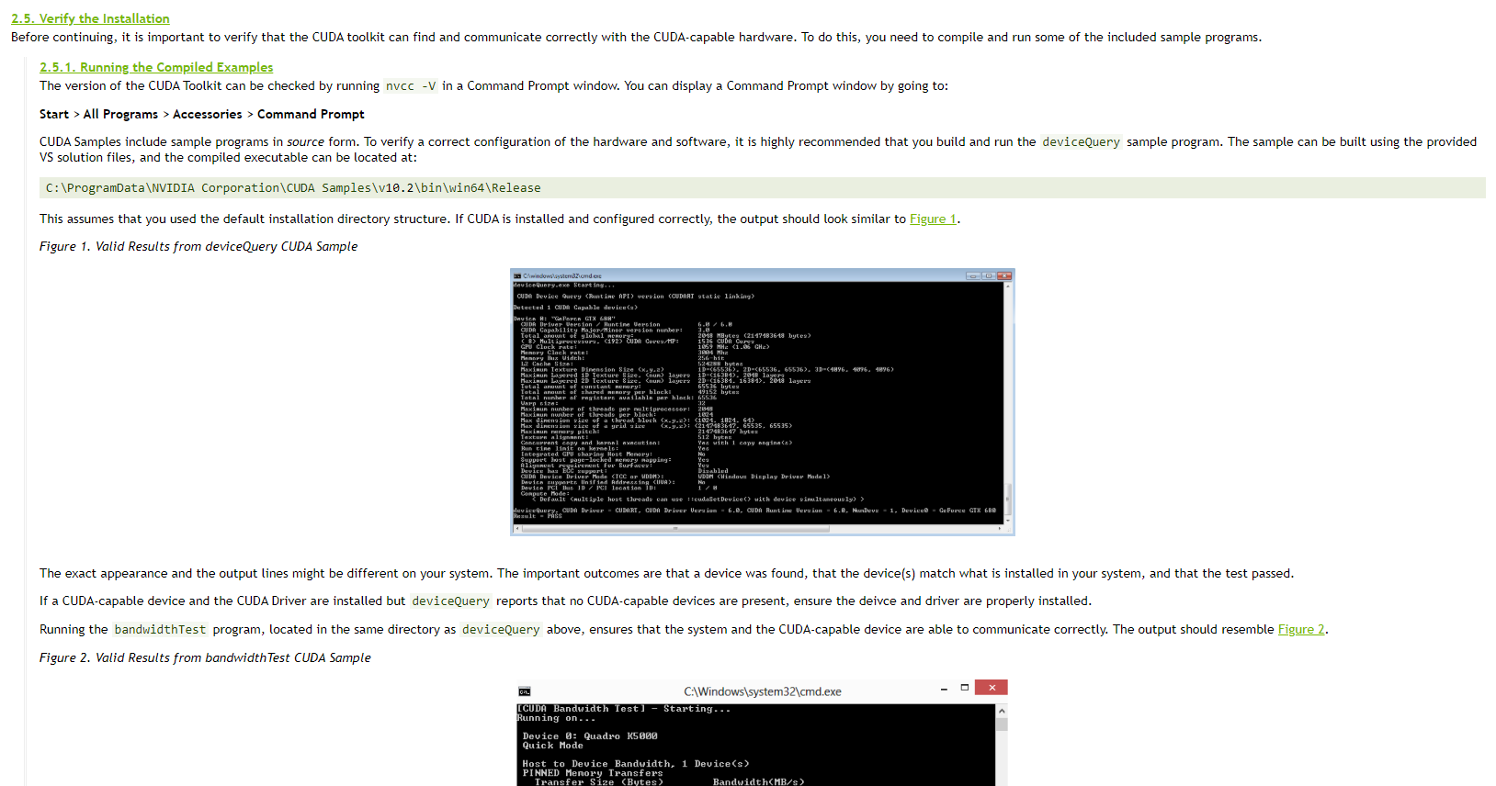Click the cmd icon in deviceQuery window title
The height and width of the screenshot is (786, 1496).
tap(517, 275)
